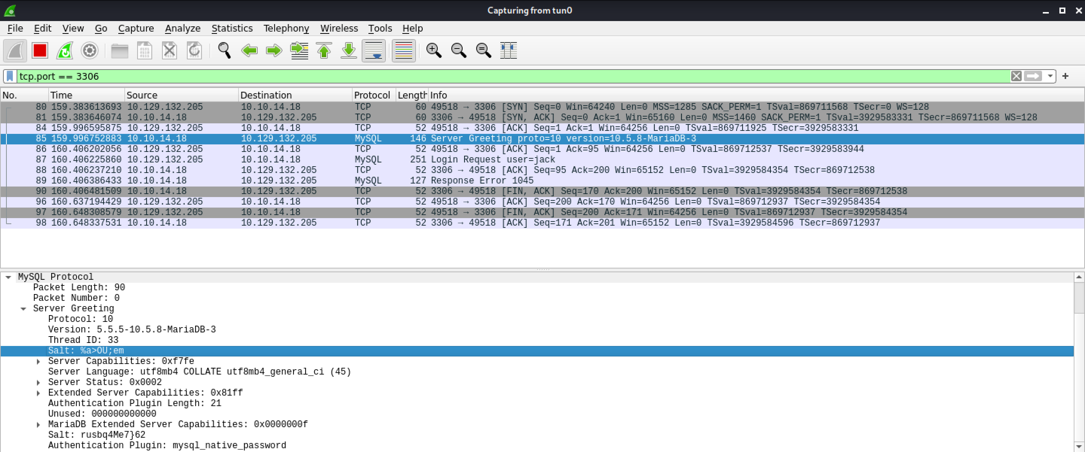The height and width of the screenshot is (452, 1085).
Task: Open the Telephony menu
Action: (x=286, y=28)
